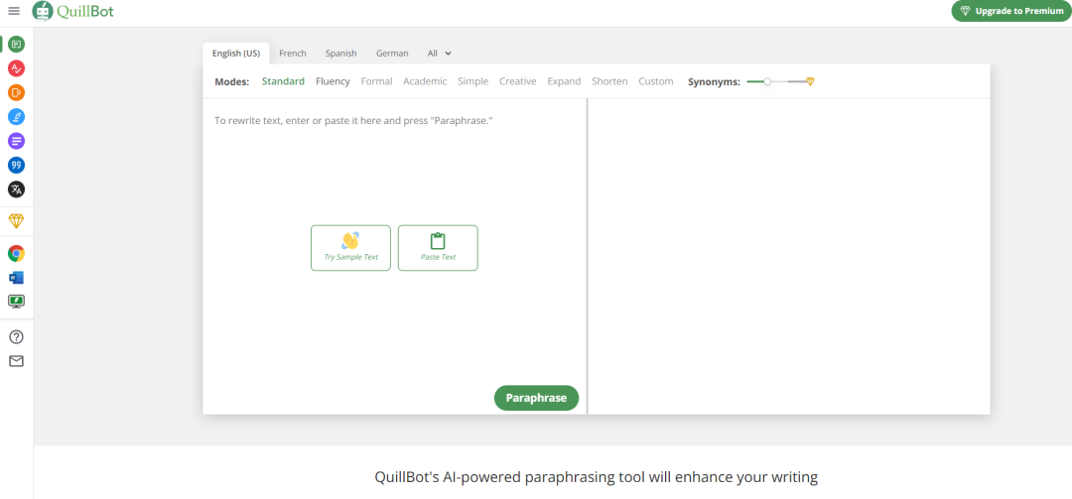Open the blue Co-Writer quill icon
The height and width of the screenshot is (499, 1072).
(x=17, y=117)
